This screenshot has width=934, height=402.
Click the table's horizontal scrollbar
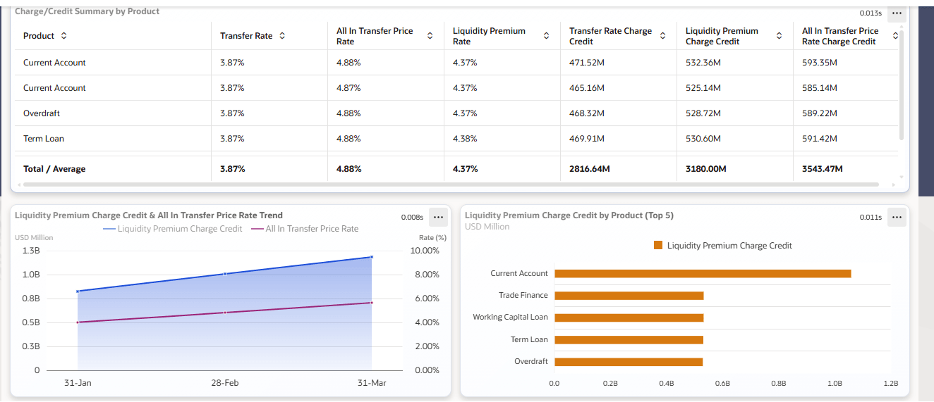[451, 184]
